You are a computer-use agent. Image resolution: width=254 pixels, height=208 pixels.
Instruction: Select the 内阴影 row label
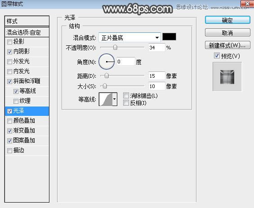pyautogui.click(x=22, y=52)
